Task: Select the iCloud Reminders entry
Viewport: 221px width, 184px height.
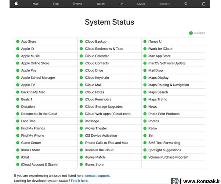Action: [x=98, y=99]
